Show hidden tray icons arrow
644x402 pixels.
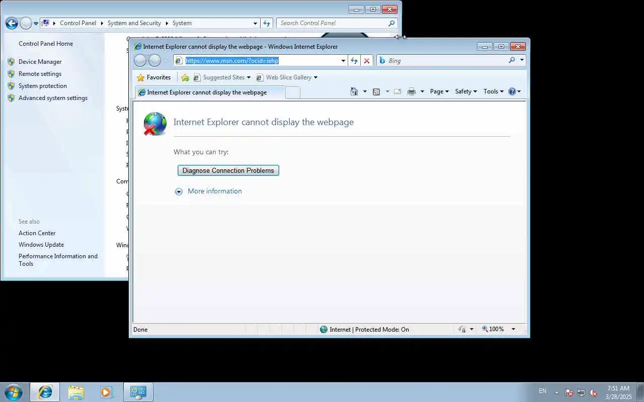pyautogui.click(x=556, y=392)
